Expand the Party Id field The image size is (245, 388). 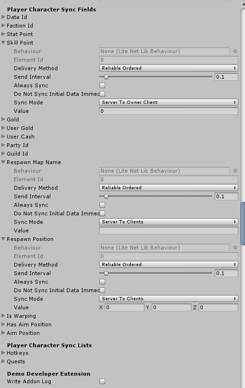(x=3, y=145)
